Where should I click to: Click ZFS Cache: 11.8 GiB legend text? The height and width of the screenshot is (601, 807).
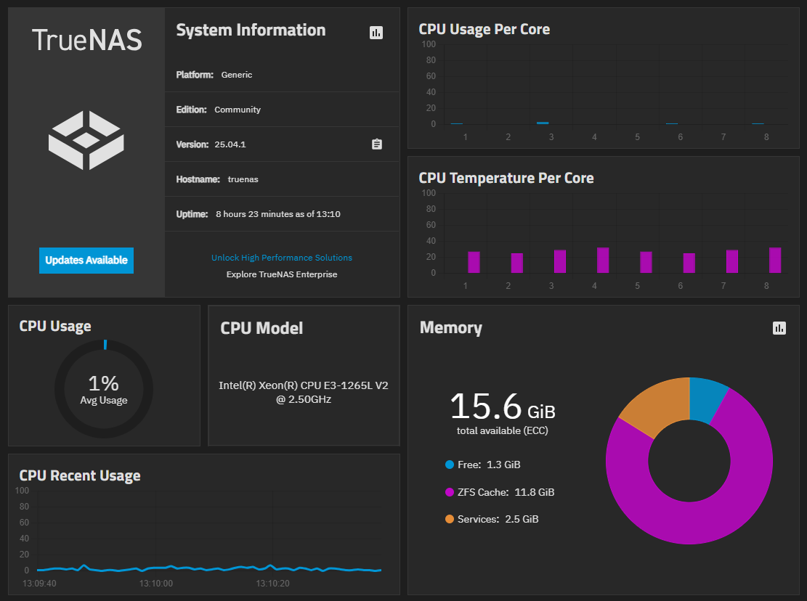pos(506,492)
